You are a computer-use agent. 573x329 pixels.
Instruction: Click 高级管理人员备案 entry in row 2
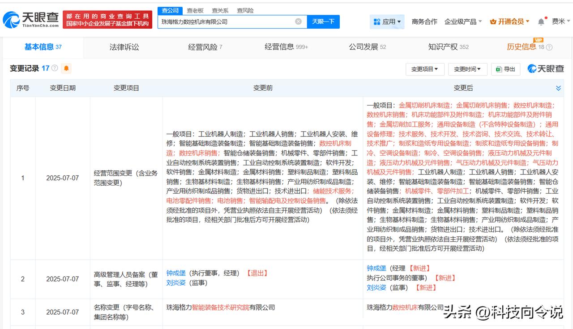click(x=126, y=279)
